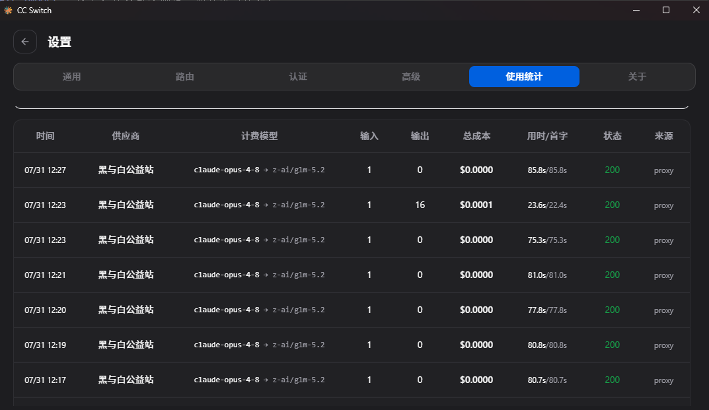This screenshot has height=410, width=709.
Task: Select the 07/31 12:17 time cell
Action: 45,380
